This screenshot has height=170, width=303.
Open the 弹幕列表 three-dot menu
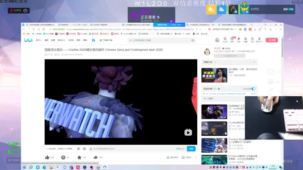click(215, 62)
